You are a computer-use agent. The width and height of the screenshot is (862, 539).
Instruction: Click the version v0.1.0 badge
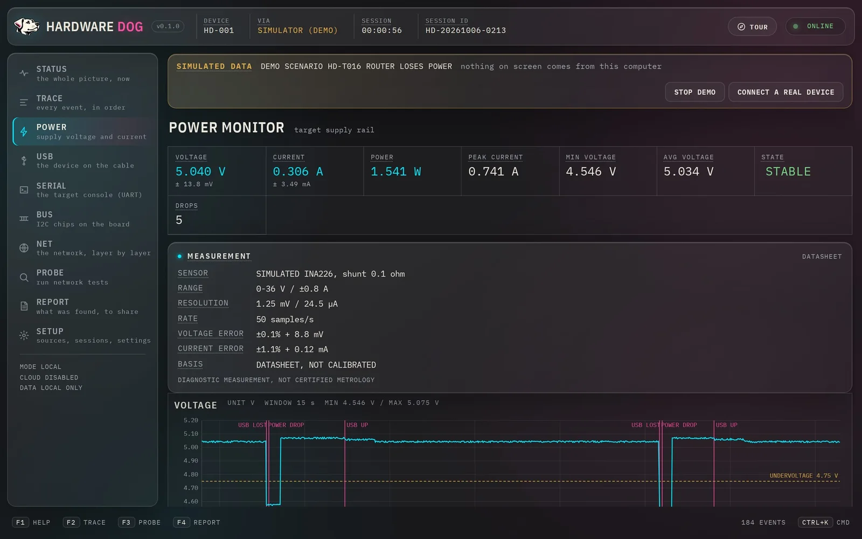[x=168, y=26]
